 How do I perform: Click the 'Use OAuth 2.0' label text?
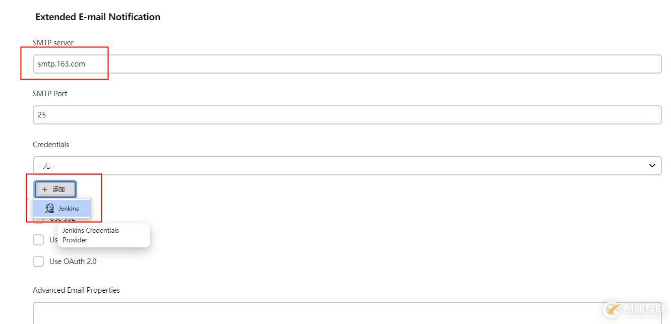pos(73,262)
